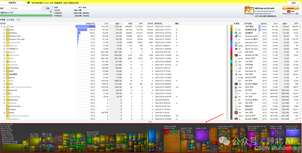Viewport: 302px width, 153px height.
Task: Click the Aomei folder icon
Action: point(8,52)
